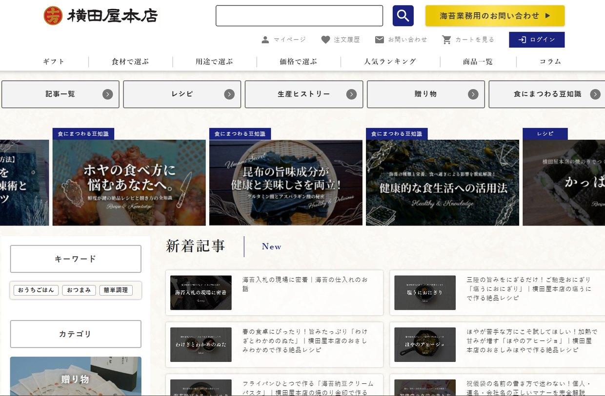
Task: Click 食にまつわる豆知識 tag above the ホヤ banner
Action: (x=83, y=134)
